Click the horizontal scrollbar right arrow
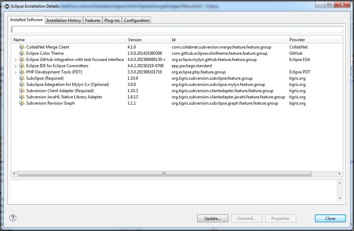 (339, 174)
